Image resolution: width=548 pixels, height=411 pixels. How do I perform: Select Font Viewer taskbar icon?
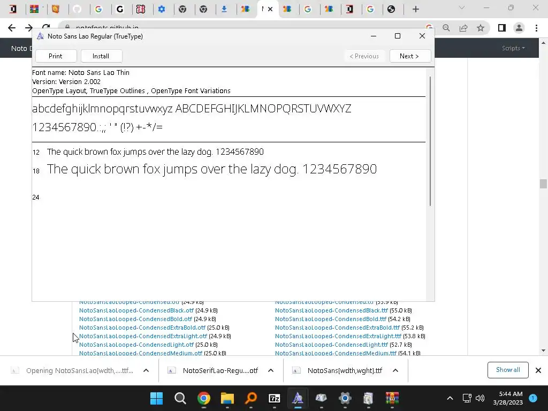tap(298, 398)
